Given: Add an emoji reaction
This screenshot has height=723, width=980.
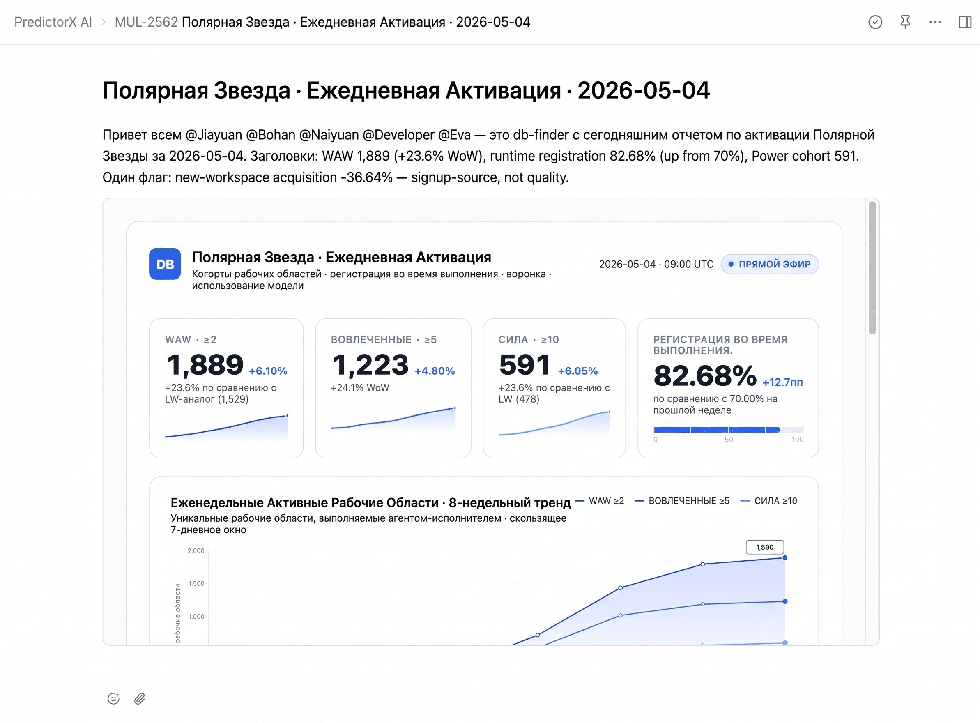Looking at the screenshot, I should pyautogui.click(x=113, y=698).
